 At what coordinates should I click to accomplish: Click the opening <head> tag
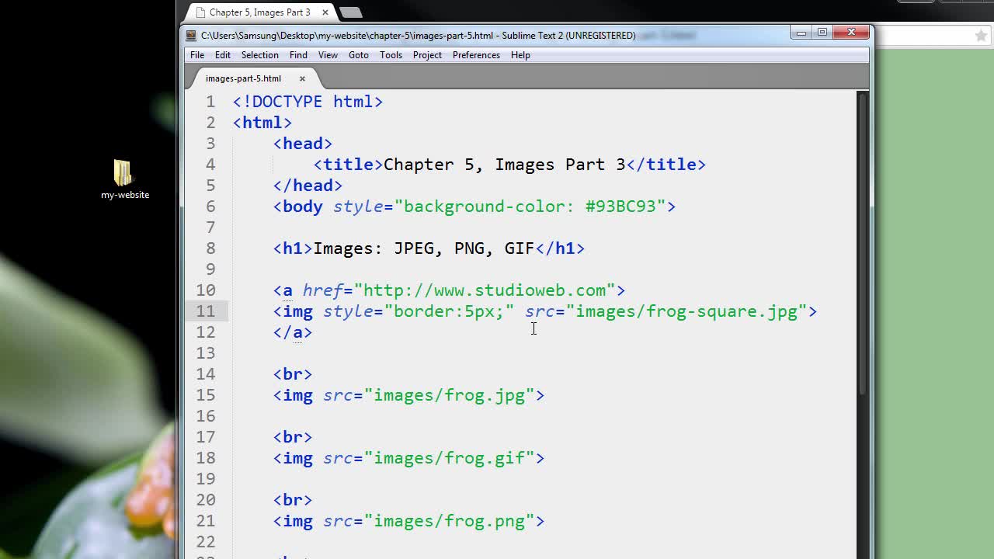click(303, 144)
